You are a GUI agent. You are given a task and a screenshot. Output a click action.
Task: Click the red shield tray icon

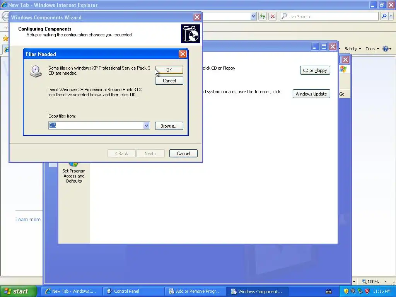point(367,292)
